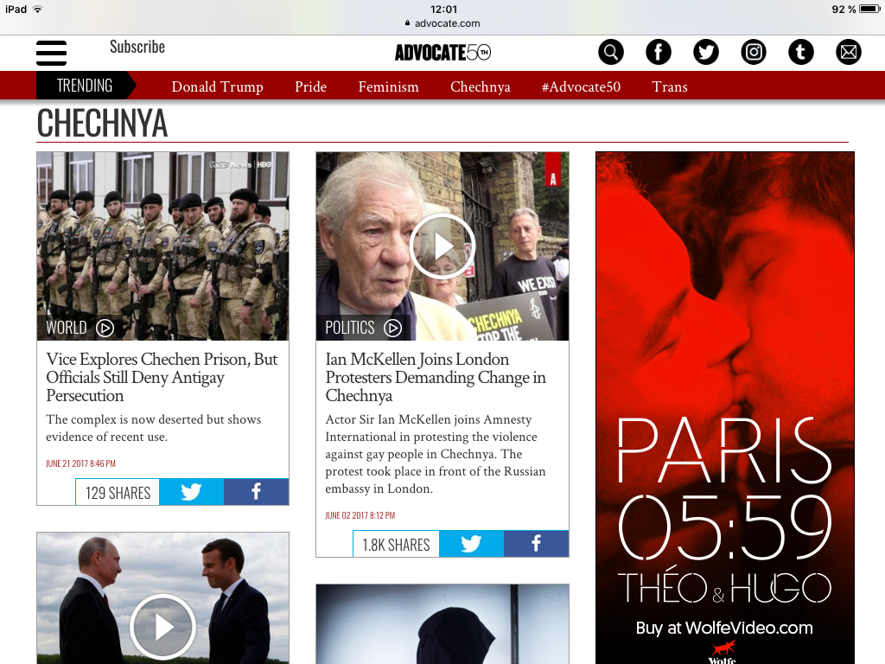Share Vice Chechen Prison article on Twitter
The image size is (885, 664).
tap(191, 492)
